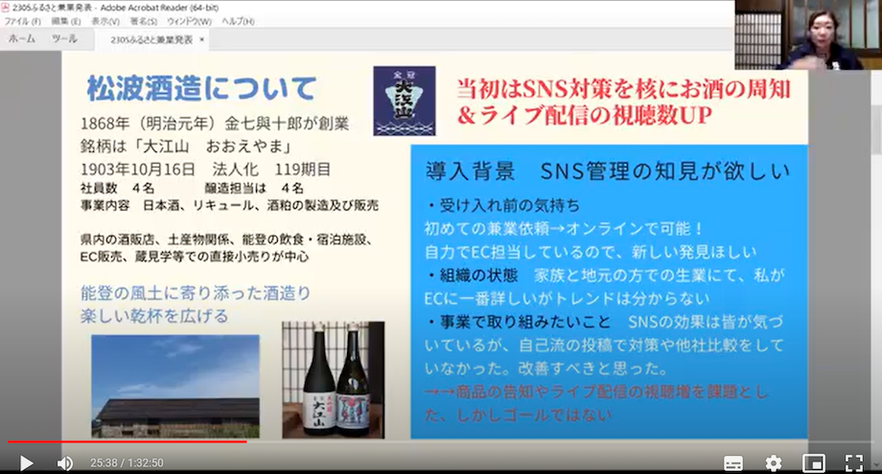Image resolution: width=882 pixels, height=474 pixels.
Task: Open the ウィンドウ(W) menu
Action: 189,21
